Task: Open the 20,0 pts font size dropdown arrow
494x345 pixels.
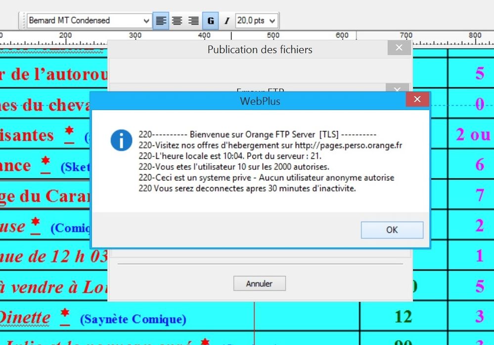Action: click(x=271, y=21)
